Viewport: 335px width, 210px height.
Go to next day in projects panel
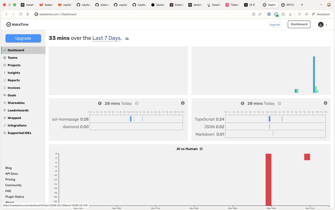pyautogui.click(x=137, y=103)
